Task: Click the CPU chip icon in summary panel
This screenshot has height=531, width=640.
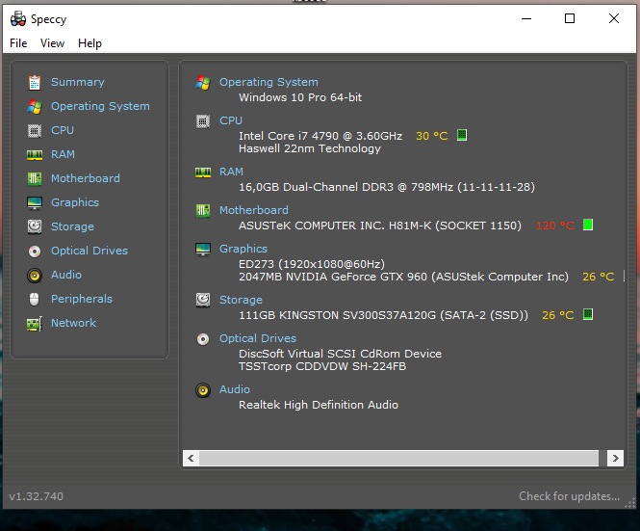Action: 203,121
